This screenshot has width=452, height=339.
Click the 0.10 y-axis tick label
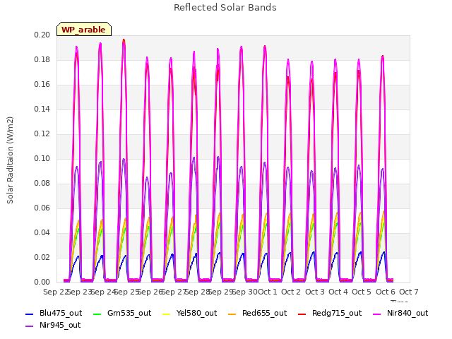[42, 158]
